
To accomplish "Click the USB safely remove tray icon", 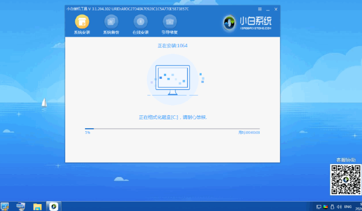I will point(333,206).
